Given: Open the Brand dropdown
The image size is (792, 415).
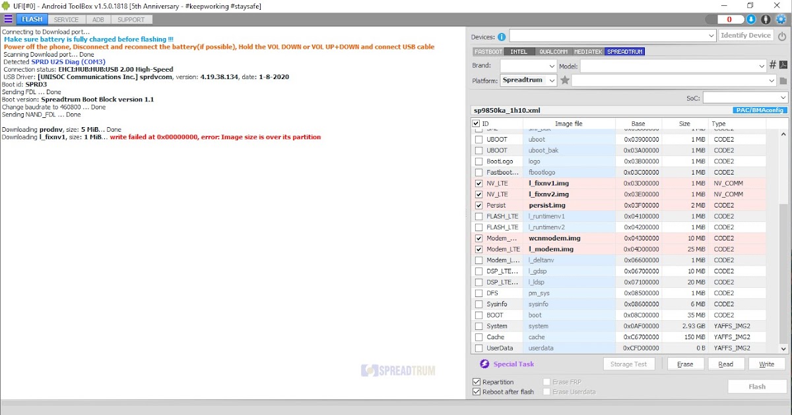Looking at the screenshot, I should (x=552, y=67).
